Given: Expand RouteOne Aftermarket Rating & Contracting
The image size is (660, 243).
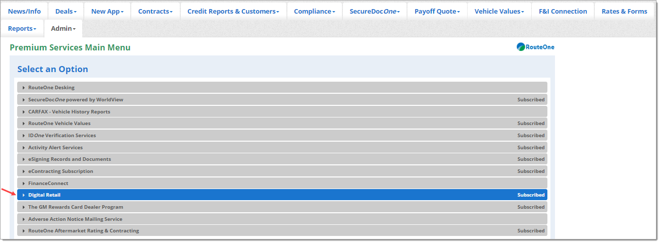Looking at the screenshot, I should (282, 231).
